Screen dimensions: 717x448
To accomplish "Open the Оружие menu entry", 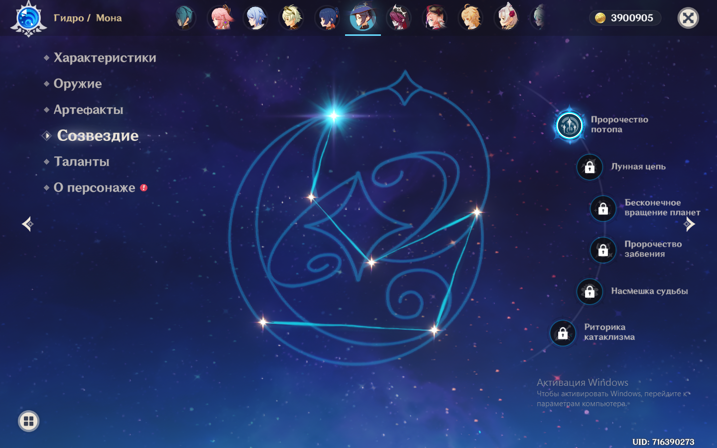I will coord(78,84).
